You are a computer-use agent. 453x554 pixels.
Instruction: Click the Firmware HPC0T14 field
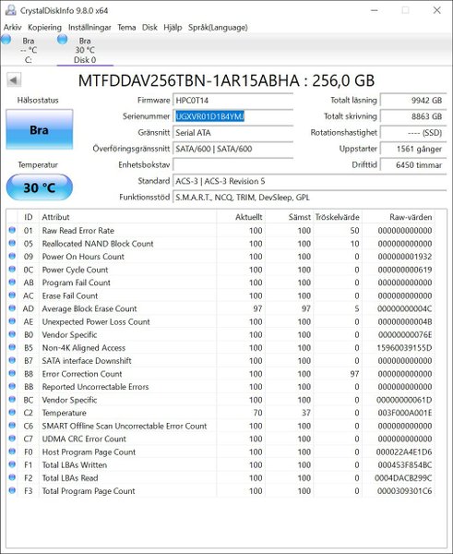click(233, 101)
